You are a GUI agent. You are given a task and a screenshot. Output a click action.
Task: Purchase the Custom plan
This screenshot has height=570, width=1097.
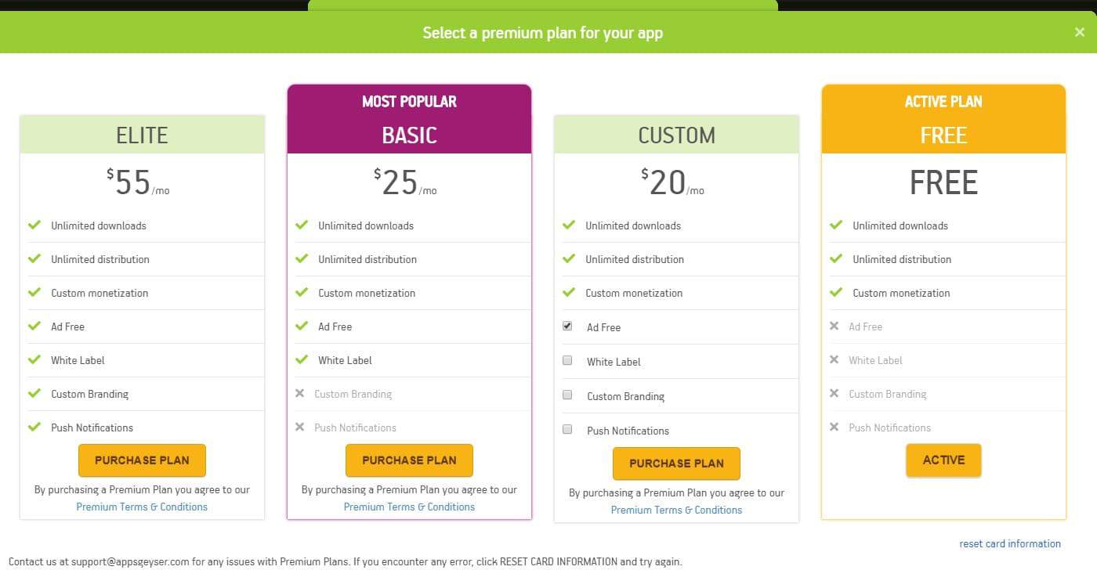676,464
